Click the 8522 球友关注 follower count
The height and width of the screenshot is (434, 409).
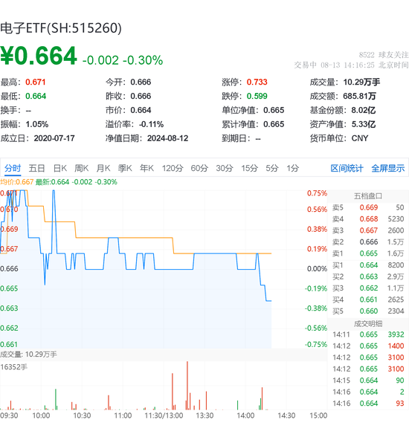click(x=384, y=55)
